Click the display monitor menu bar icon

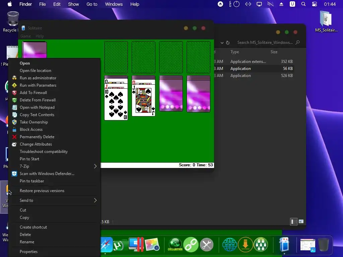pyautogui.click(x=259, y=4)
